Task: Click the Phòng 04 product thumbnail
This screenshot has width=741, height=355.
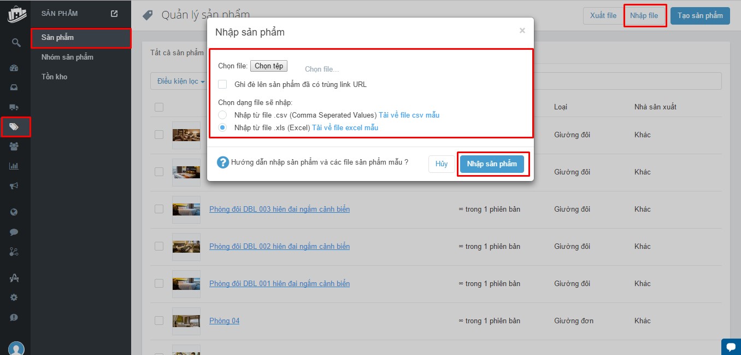Action: click(186, 321)
